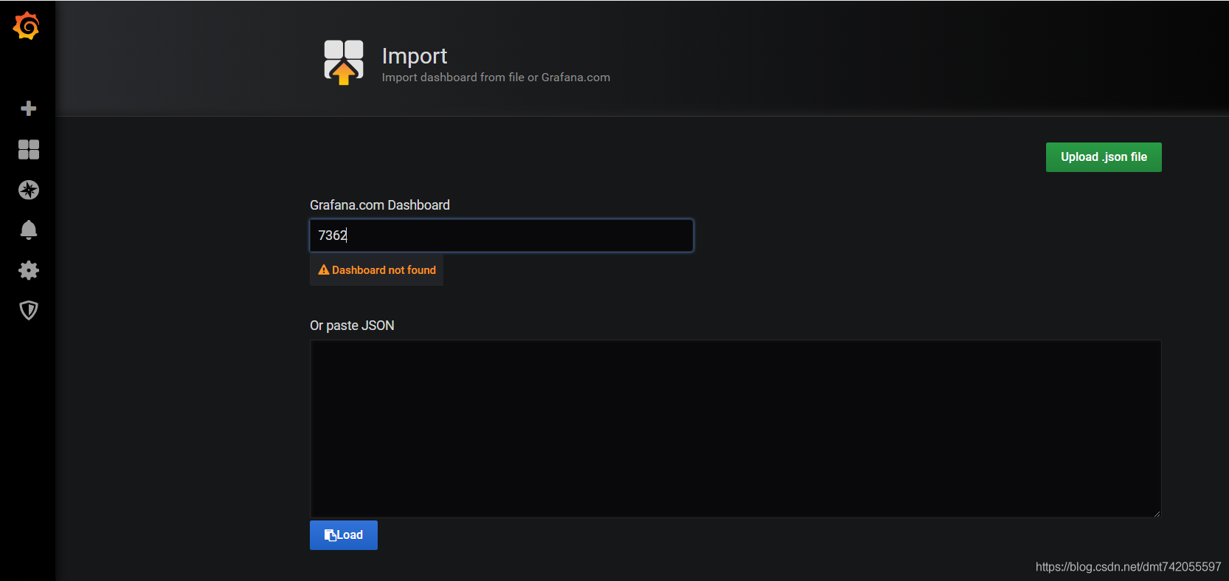Click inside the paste JSON text area
Image resolution: width=1229 pixels, height=581 pixels.
click(735, 429)
